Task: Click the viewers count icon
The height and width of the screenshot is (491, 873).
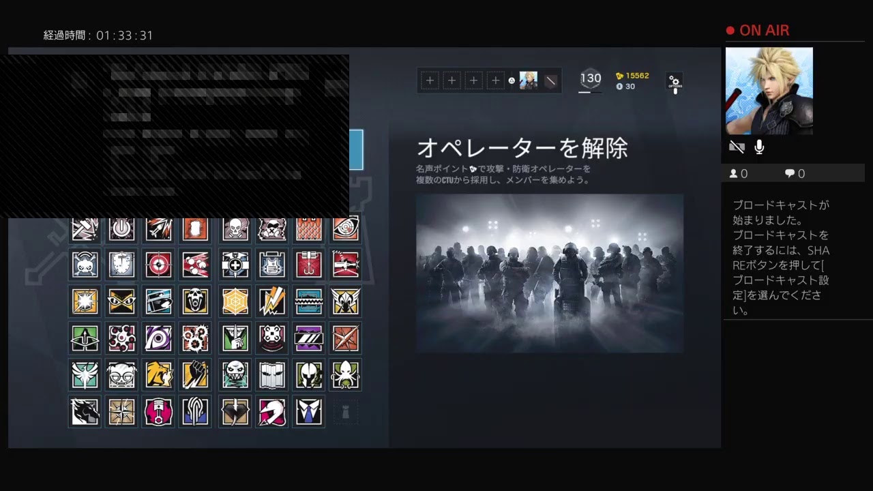Action: [x=734, y=174]
